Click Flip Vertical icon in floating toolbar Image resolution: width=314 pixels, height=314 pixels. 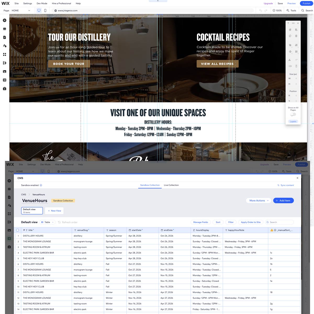(x=296, y=66)
